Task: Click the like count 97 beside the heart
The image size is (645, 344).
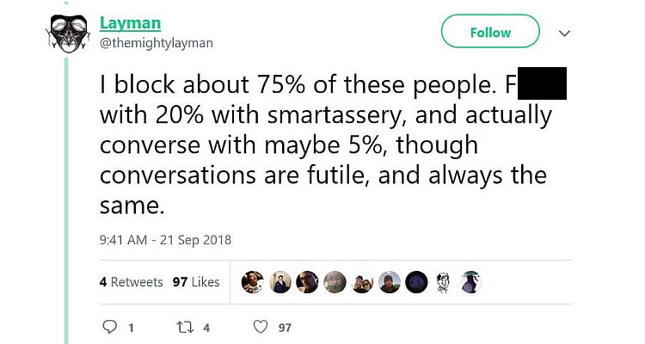Action: 286,328
